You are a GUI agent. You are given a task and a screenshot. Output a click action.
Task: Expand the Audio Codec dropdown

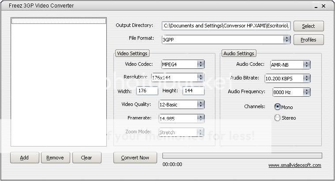tap(306, 64)
